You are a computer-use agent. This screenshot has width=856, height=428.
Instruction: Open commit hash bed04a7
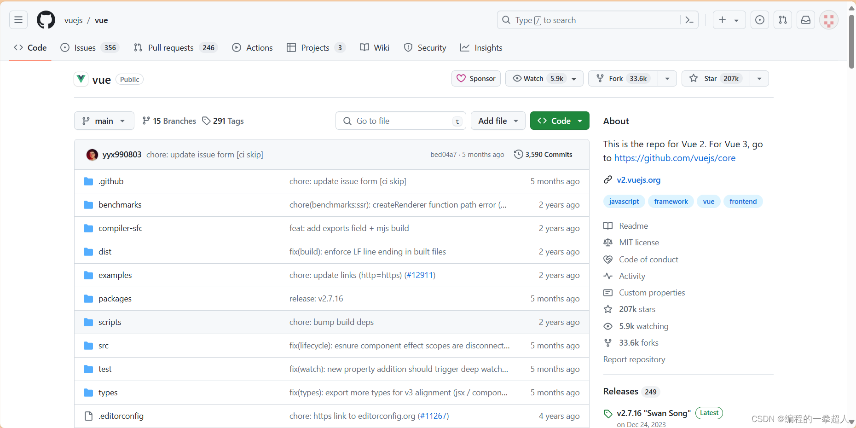click(x=444, y=155)
